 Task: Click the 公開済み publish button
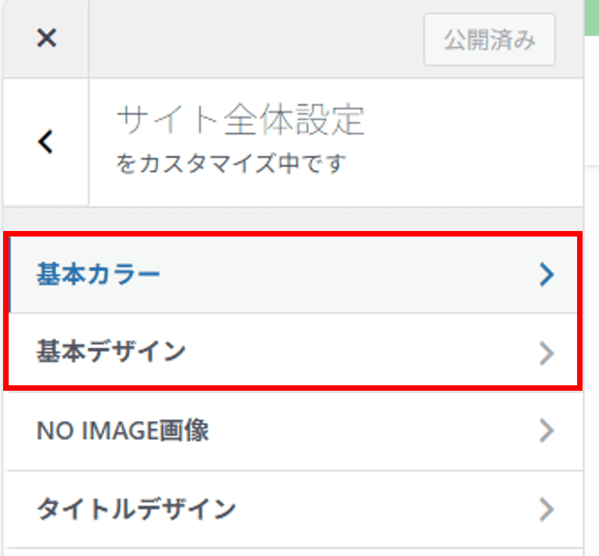click(489, 40)
